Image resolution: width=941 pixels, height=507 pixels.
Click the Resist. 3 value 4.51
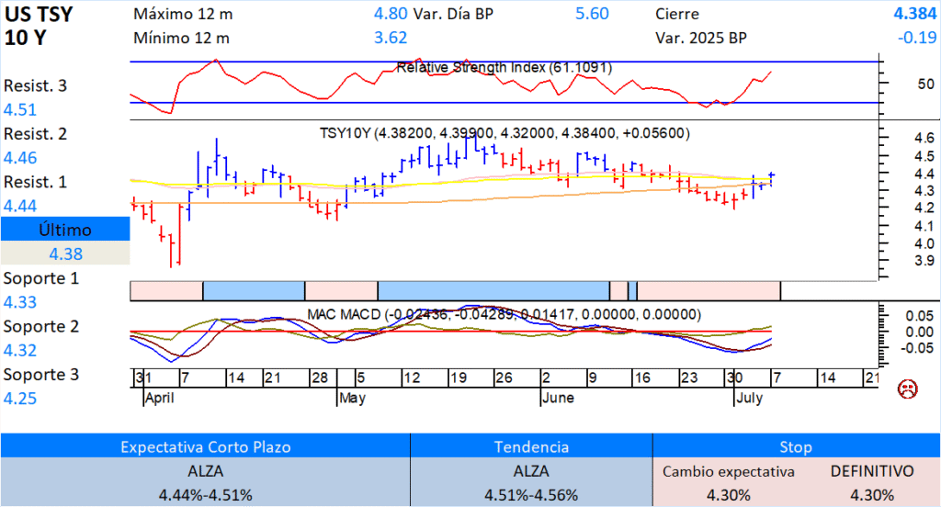point(20,110)
